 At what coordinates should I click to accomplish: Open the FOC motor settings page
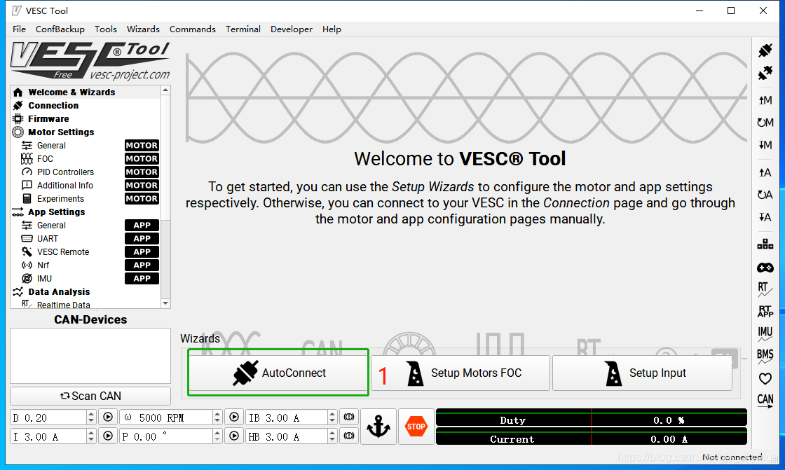(x=86, y=159)
